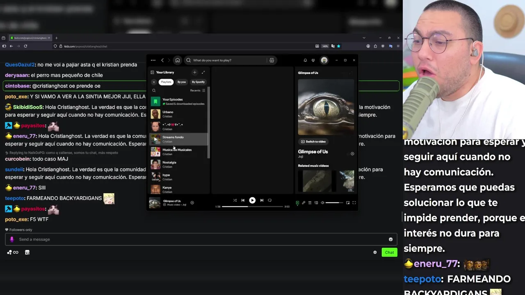Skip to the next track
The height and width of the screenshot is (295, 525).
(262, 200)
